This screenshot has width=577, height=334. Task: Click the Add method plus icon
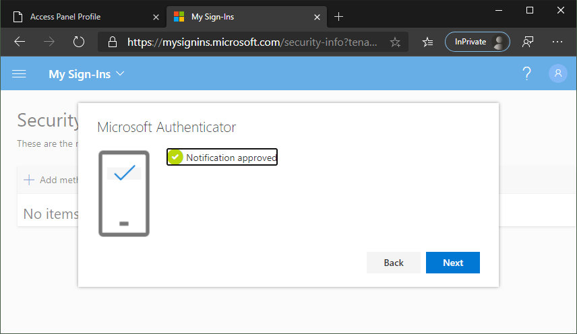[29, 180]
